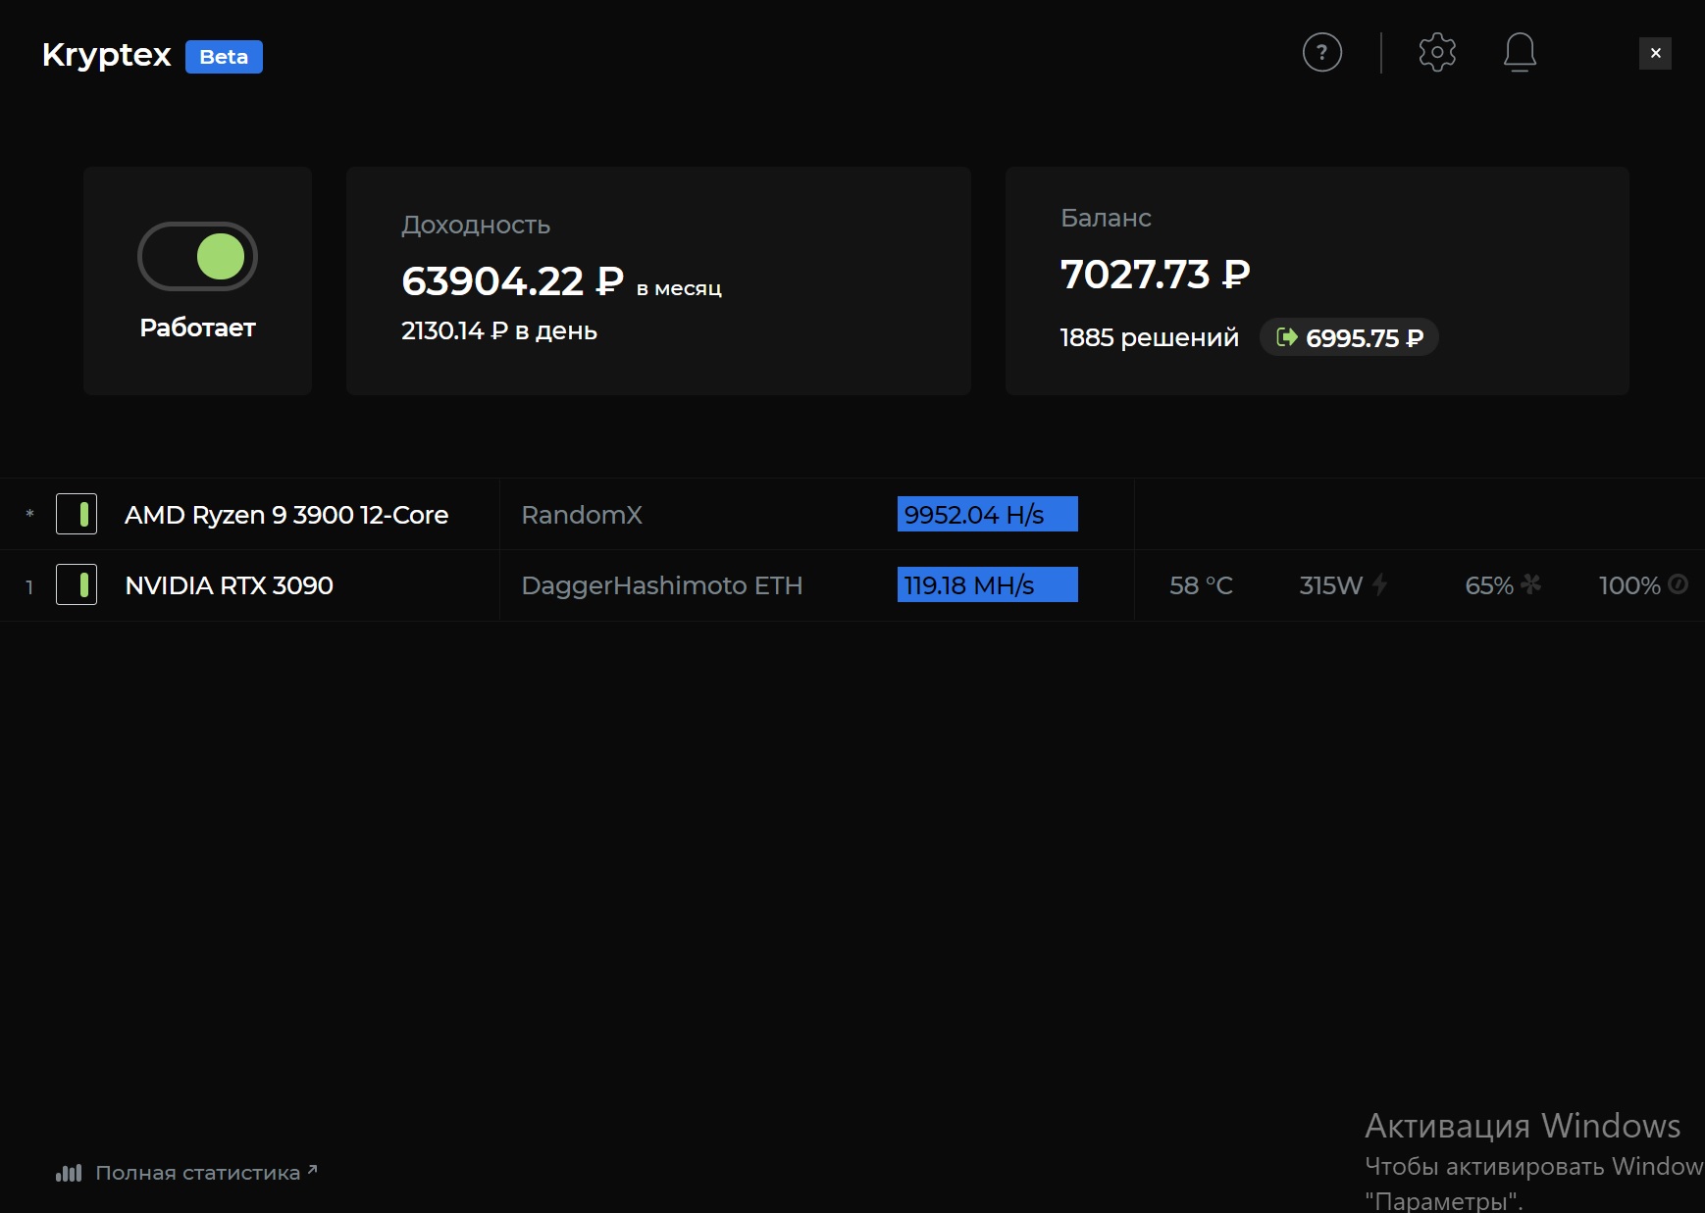Image resolution: width=1705 pixels, height=1213 pixels.
Task: Click the 1885 решений text
Action: [1149, 338]
